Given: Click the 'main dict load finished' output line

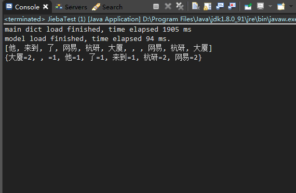Looking at the screenshot, I should pos(98,30).
